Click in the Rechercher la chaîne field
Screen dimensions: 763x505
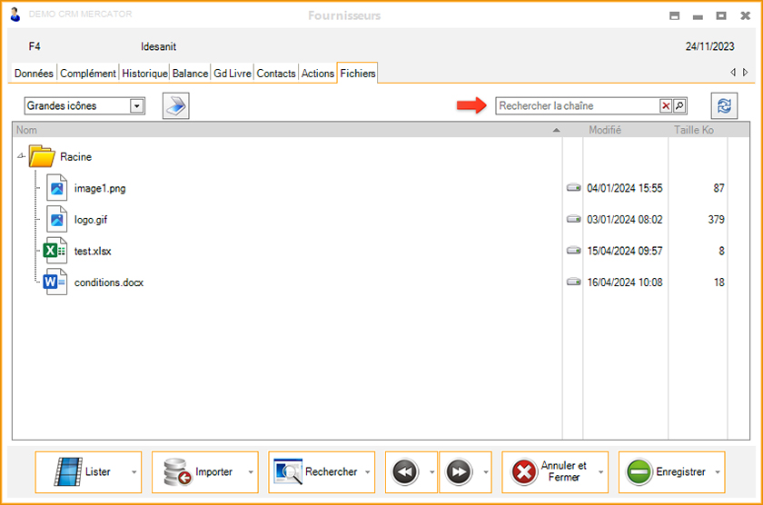click(577, 106)
